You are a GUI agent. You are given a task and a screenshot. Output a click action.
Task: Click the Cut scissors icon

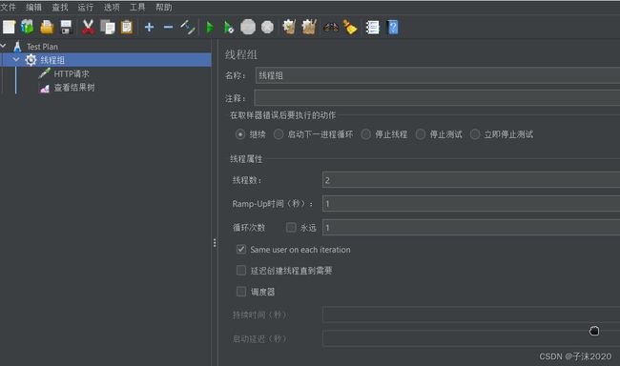click(x=88, y=27)
